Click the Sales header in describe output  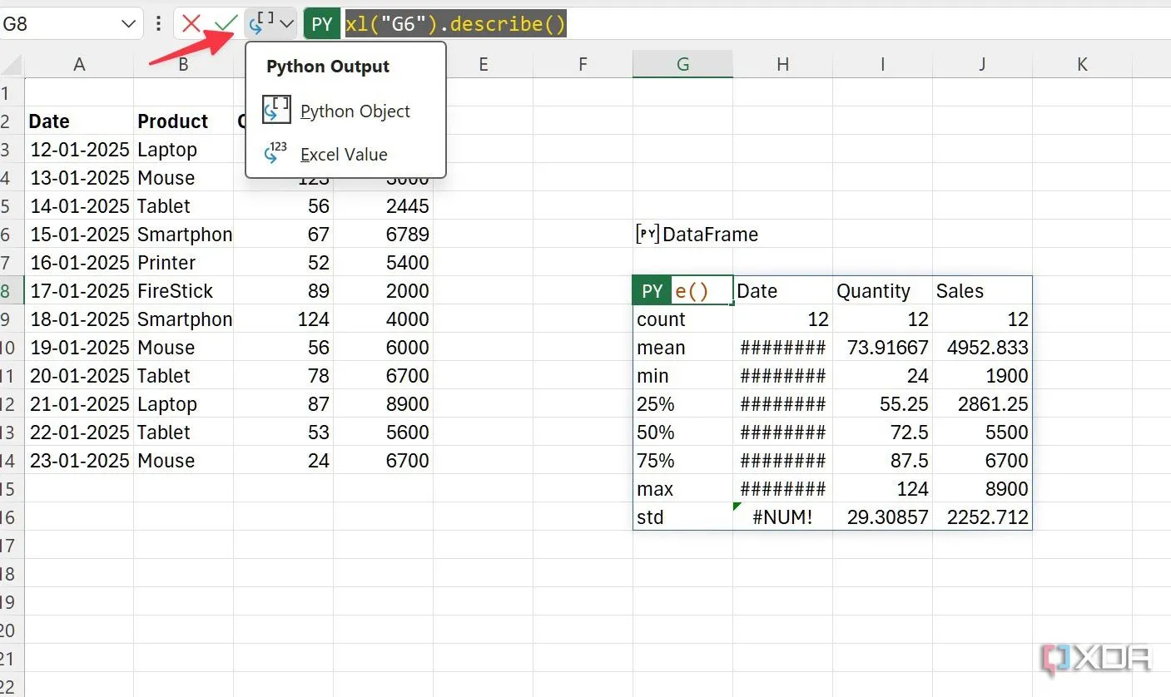(x=982, y=290)
